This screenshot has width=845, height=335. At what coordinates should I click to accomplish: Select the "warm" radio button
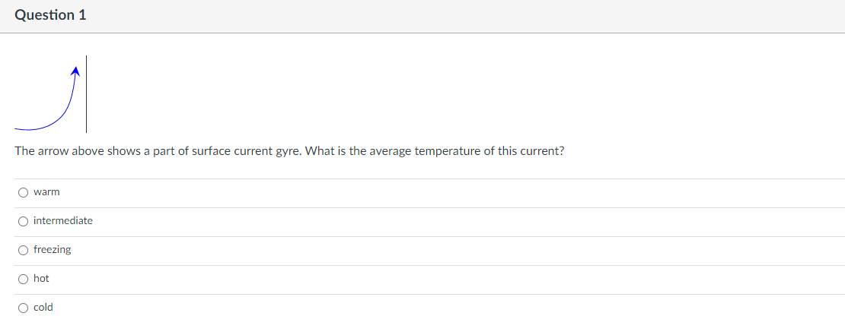pyautogui.click(x=23, y=192)
